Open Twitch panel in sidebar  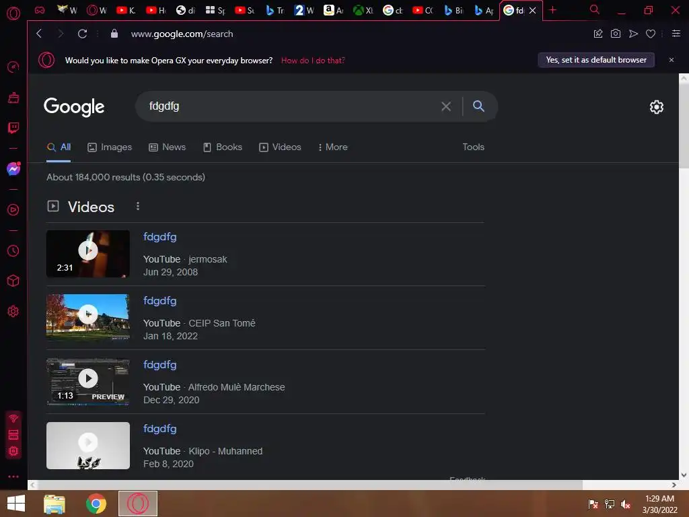point(13,128)
